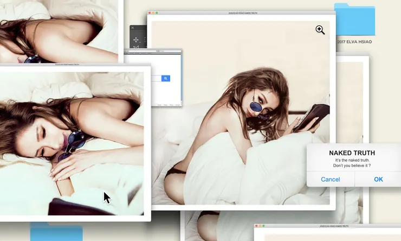Image resolution: width=401 pixels, height=241 pixels.
Task: Cancel the NAKED TRUTH dialog
Action: tap(331, 179)
